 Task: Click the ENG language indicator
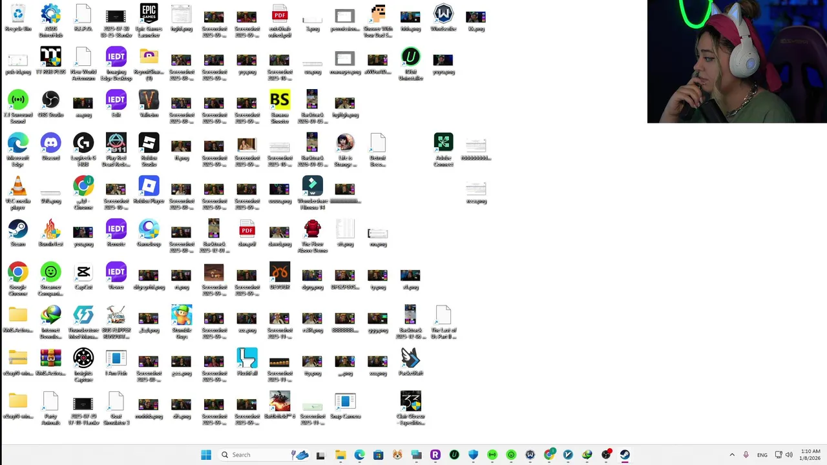[x=762, y=455]
